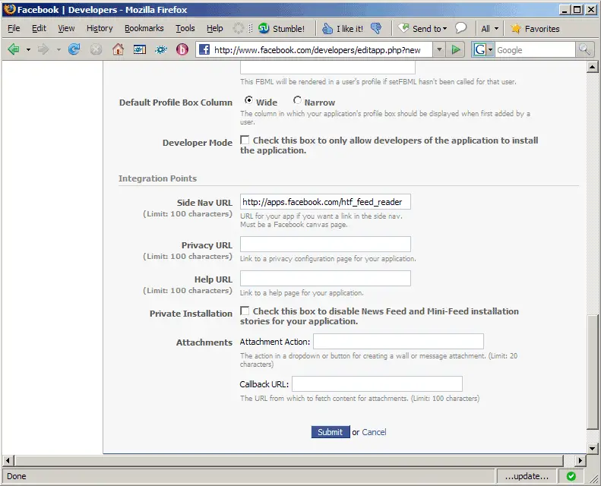Click the green checkmark status bar icon

(x=571, y=476)
